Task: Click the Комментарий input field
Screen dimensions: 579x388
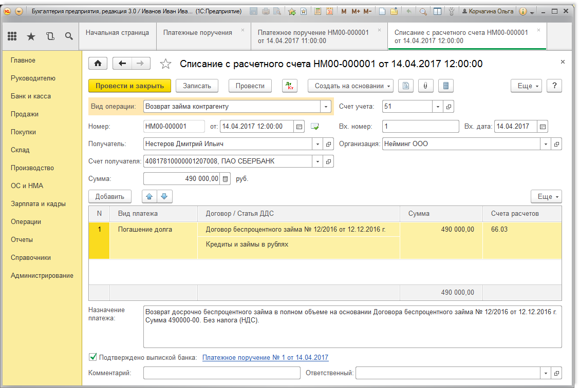Action: click(221, 373)
